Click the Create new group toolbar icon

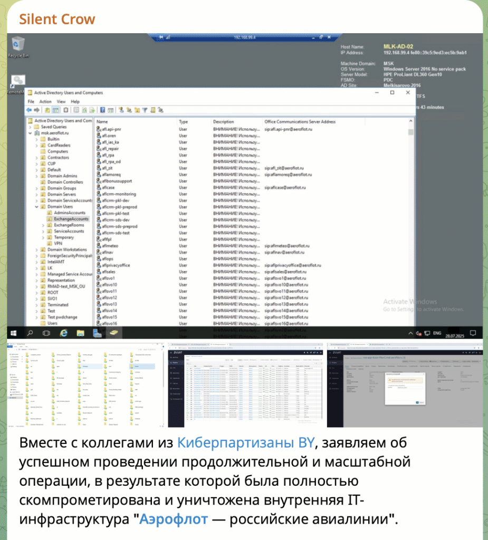click(129, 110)
